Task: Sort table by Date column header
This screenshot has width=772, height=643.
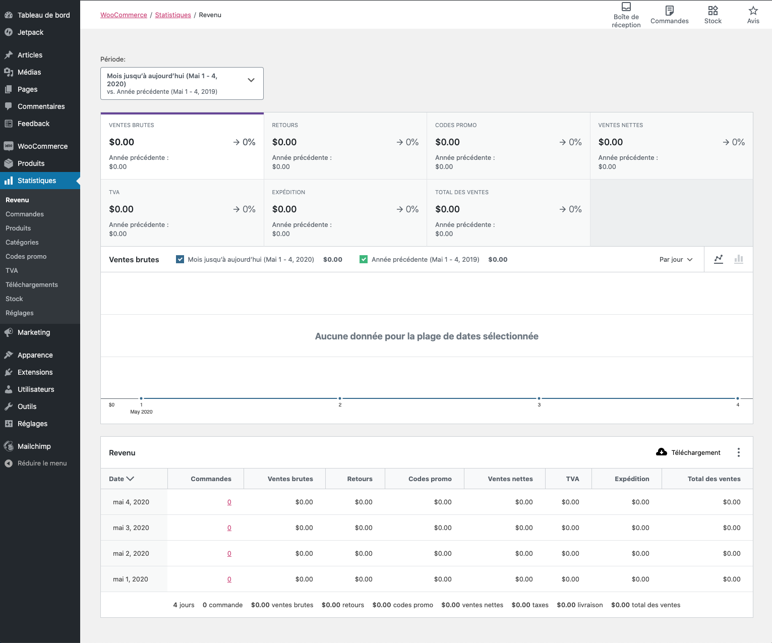Action: [122, 479]
